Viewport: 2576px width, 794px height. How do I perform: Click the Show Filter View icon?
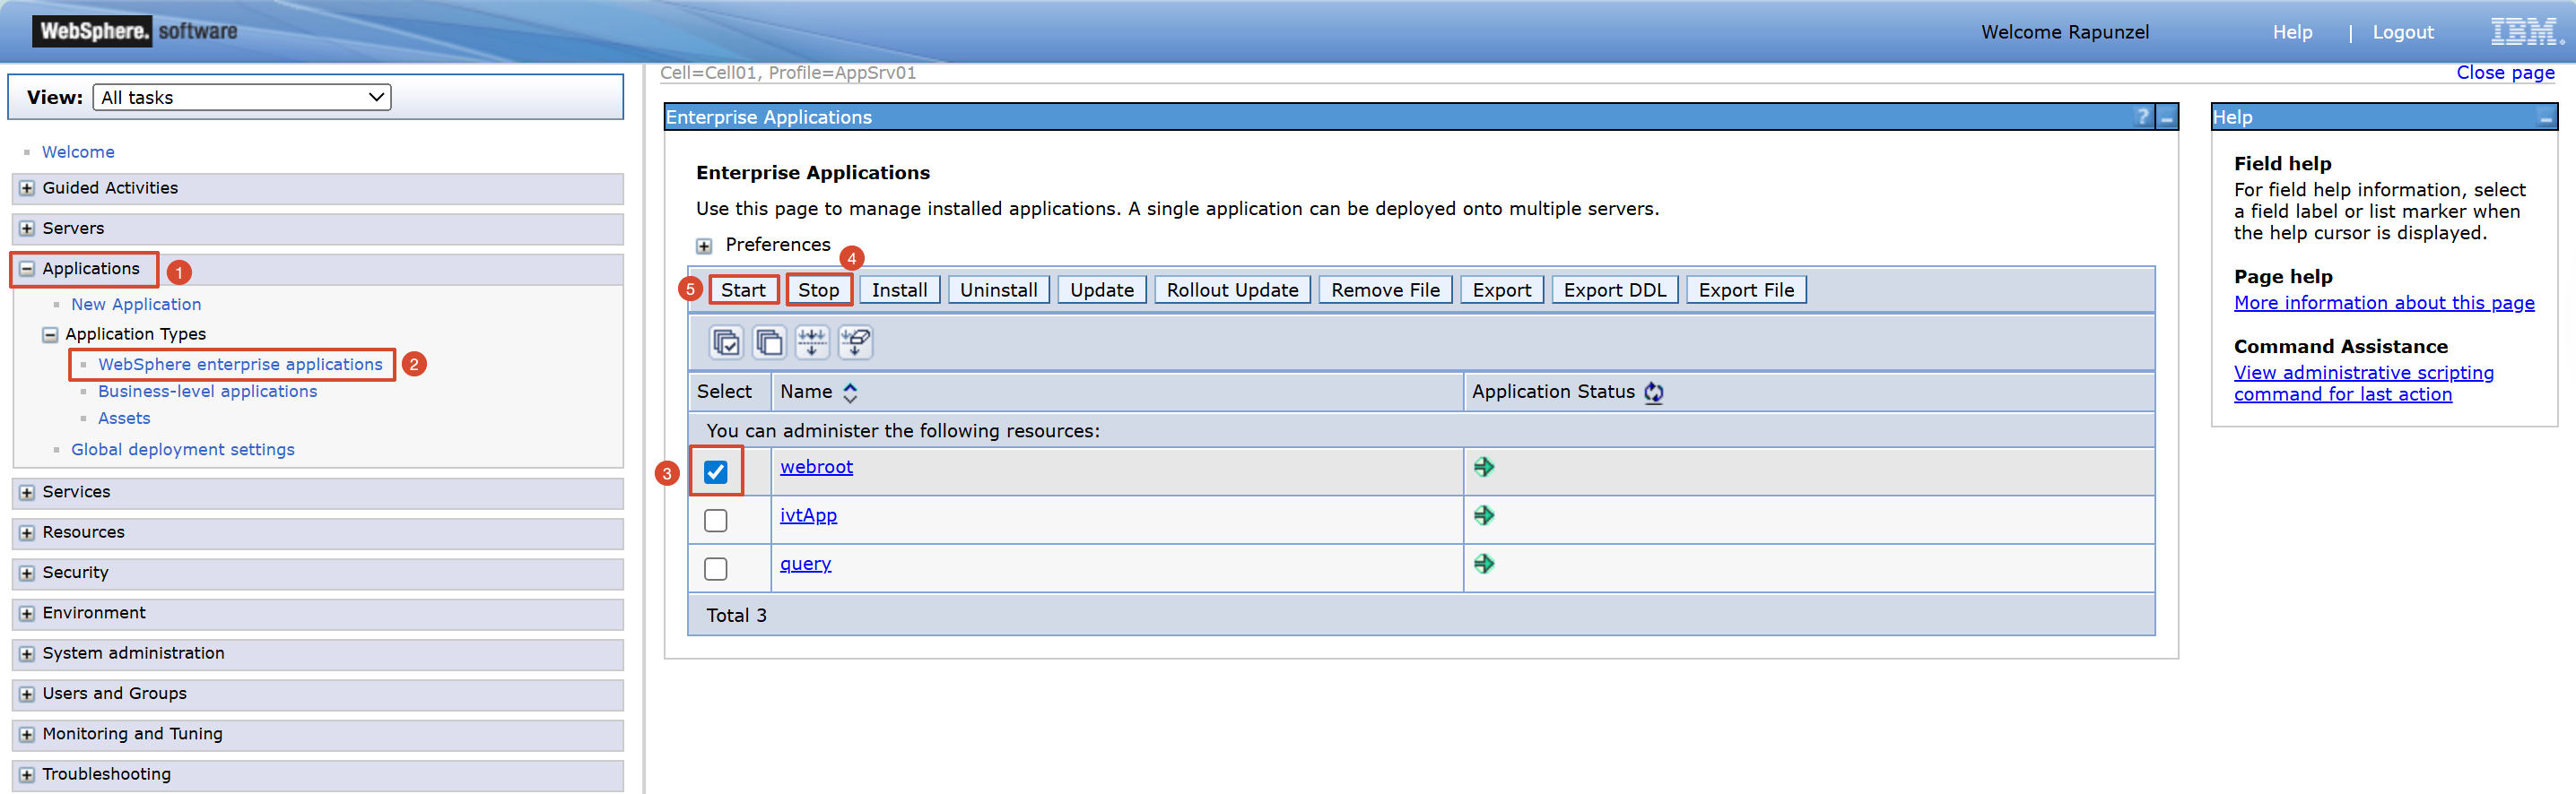(812, 342)
